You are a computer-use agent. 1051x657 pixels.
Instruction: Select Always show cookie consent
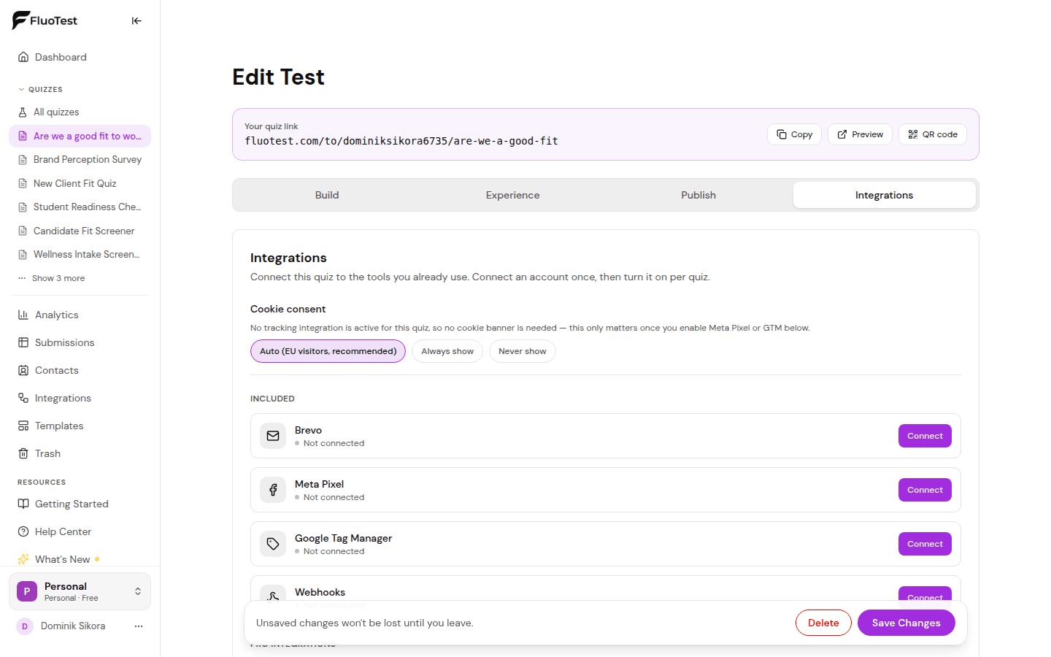[447, 351]
